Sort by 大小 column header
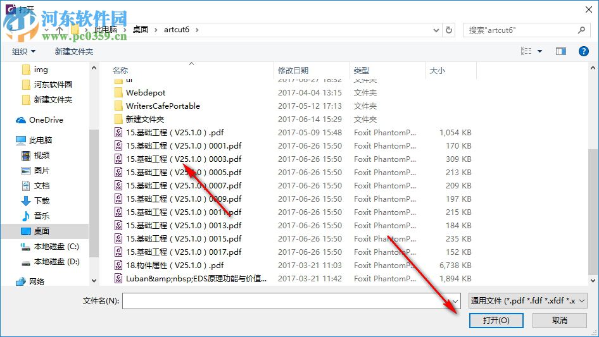 click(438, 71)
